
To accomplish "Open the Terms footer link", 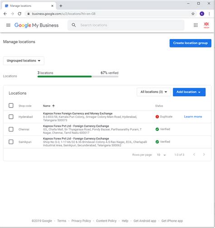I will tap(62, 221).
